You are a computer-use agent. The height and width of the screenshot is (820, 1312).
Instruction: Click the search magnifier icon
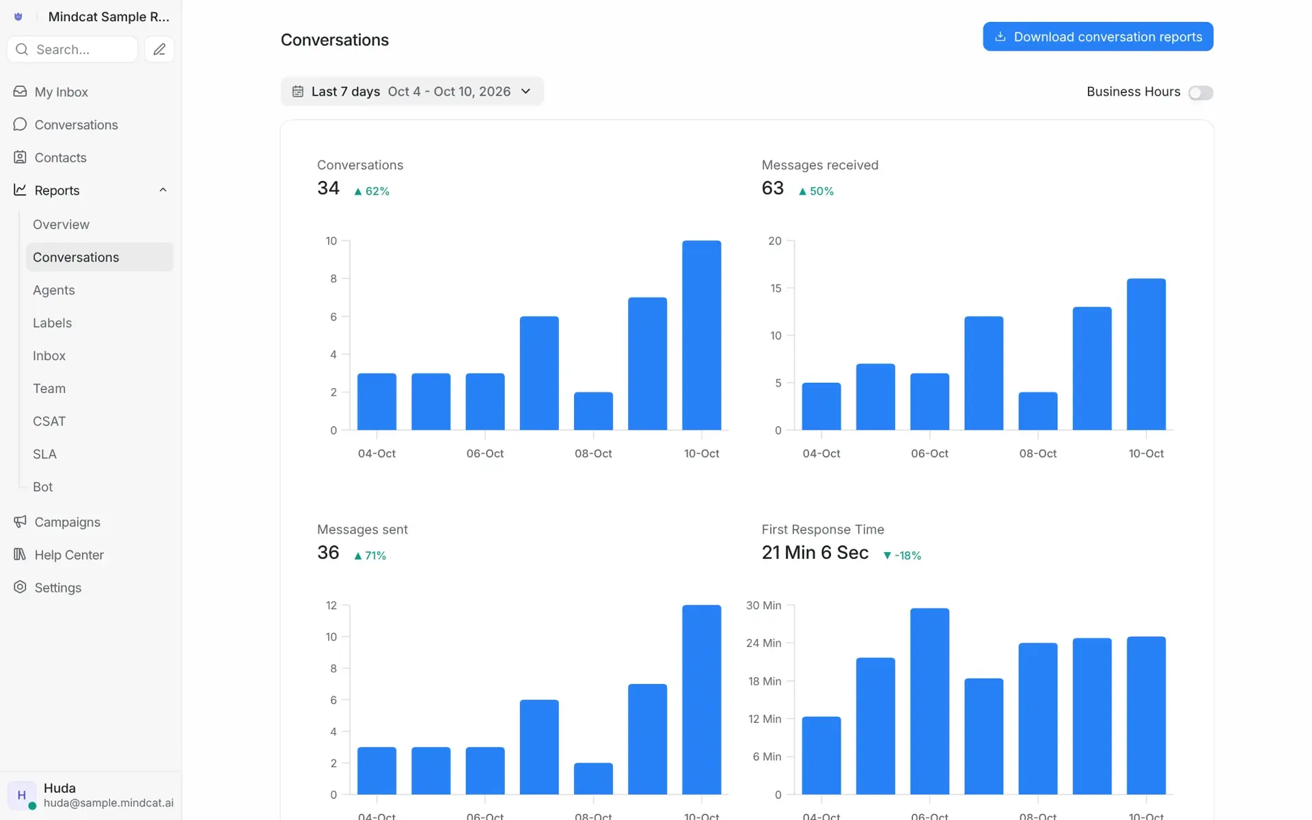22,49
